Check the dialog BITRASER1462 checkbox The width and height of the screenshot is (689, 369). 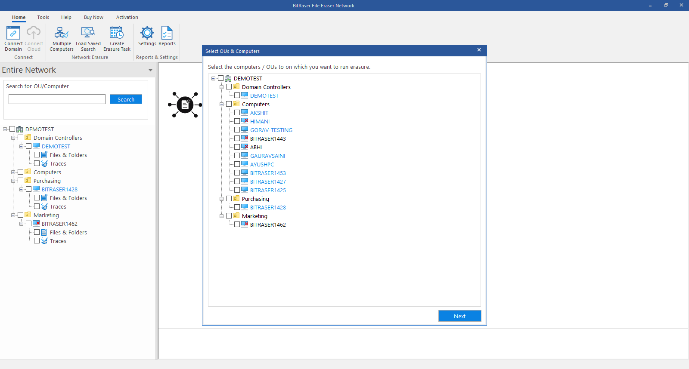[x=237, y=224]
